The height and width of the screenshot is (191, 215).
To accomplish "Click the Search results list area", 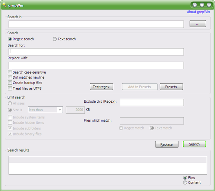I will (108, 165).
